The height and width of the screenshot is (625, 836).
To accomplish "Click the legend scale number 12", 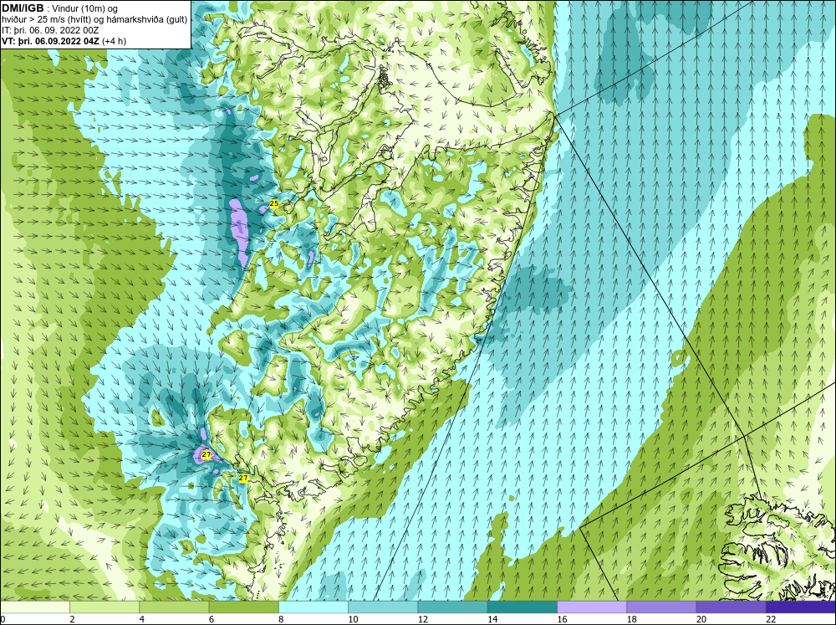I will click(423, 619).
